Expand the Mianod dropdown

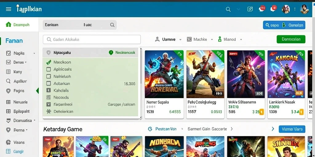241,40
